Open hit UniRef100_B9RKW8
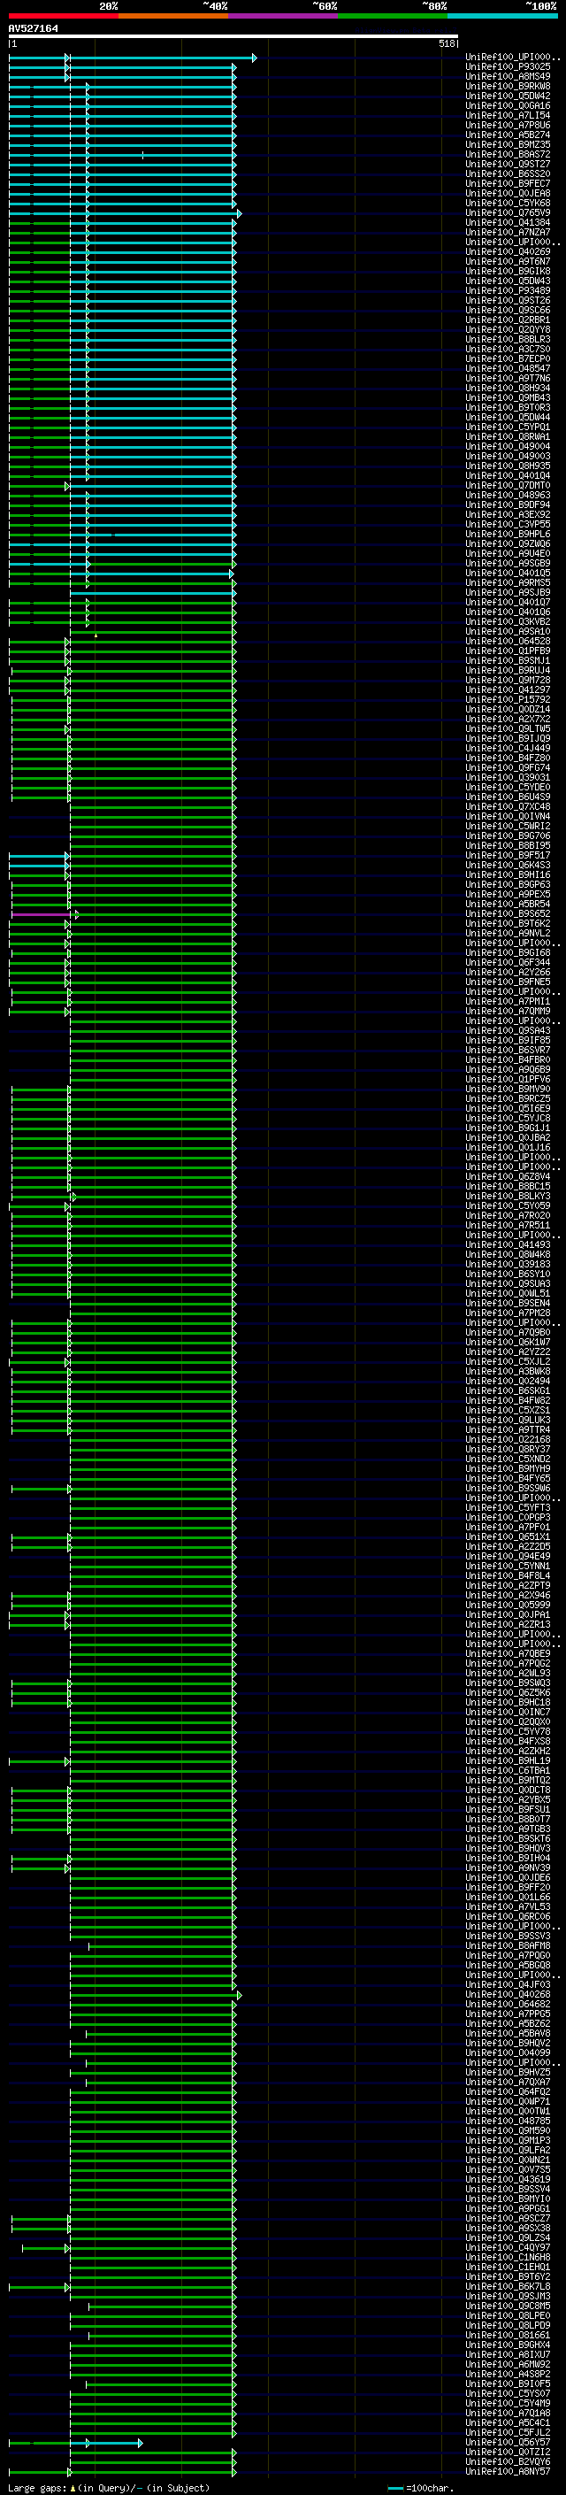 (x=508, y=86)
